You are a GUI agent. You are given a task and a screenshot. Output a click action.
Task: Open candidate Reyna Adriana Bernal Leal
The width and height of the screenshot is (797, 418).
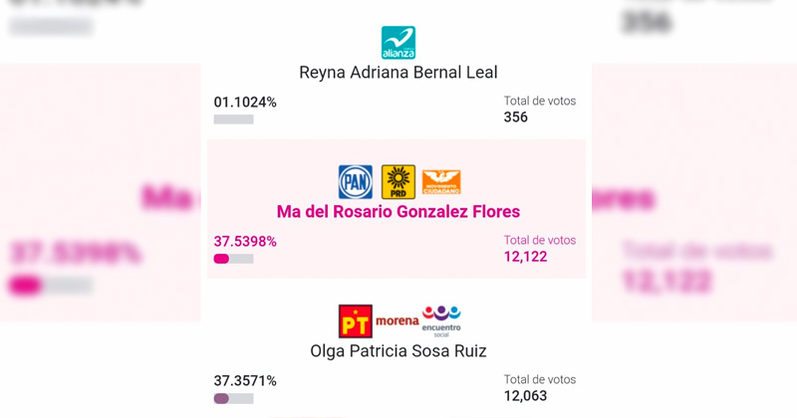398,73
